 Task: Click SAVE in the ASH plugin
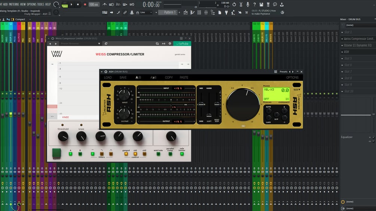click(123, 78)
